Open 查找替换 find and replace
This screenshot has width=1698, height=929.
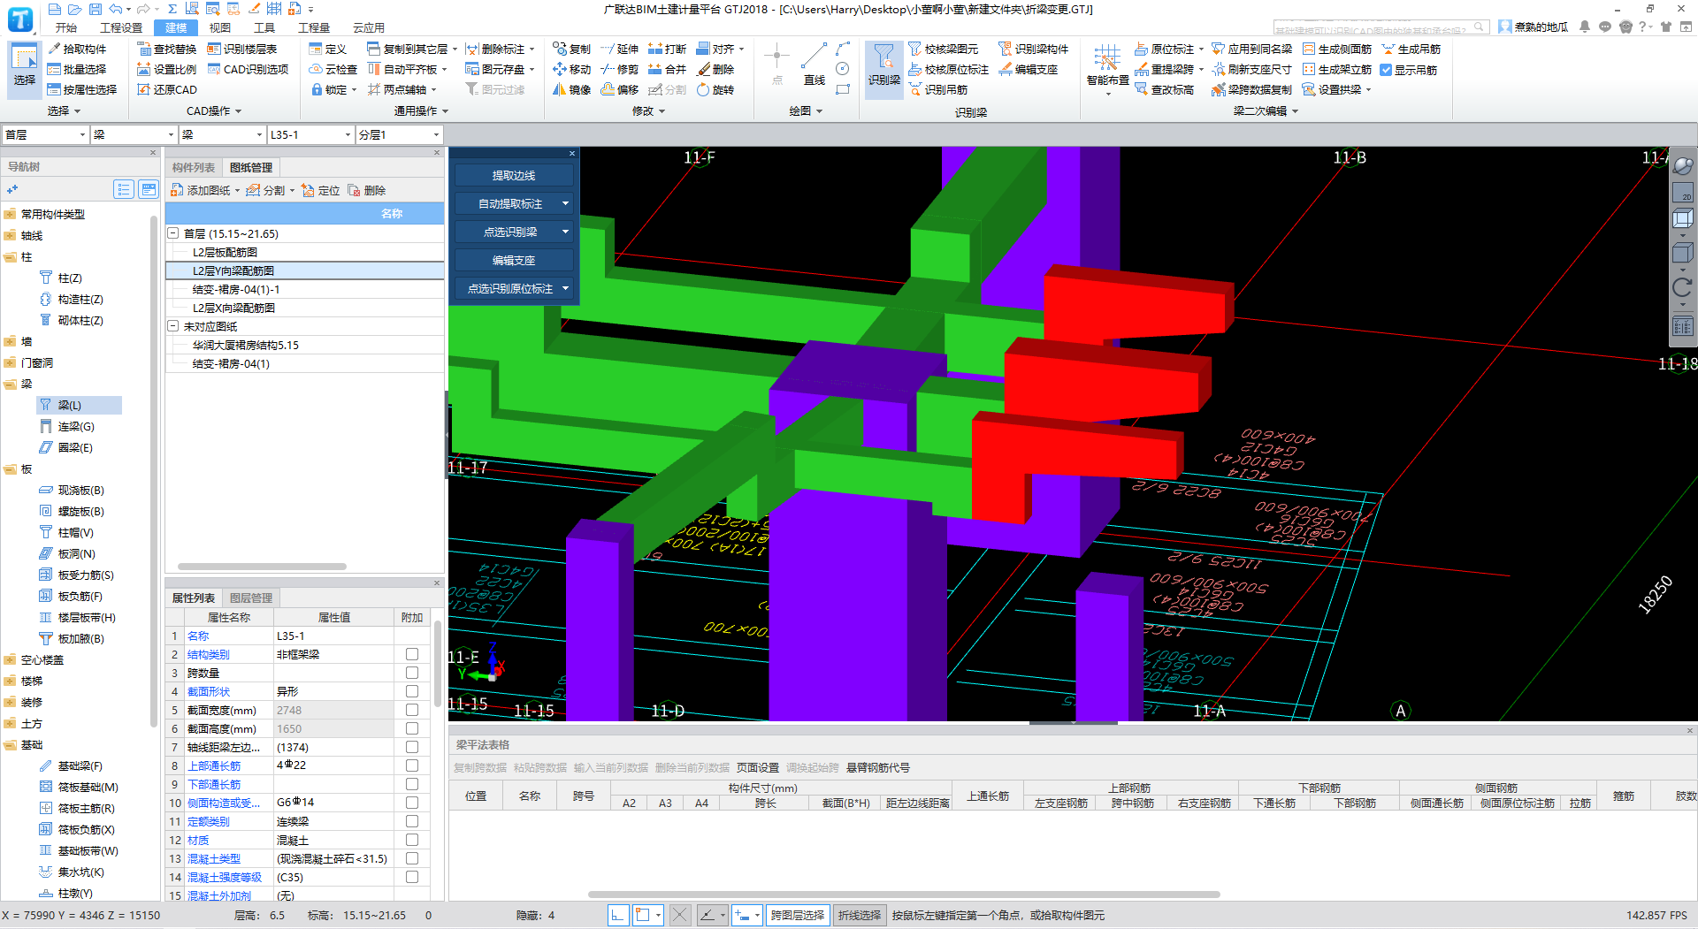tap(167, 49)
